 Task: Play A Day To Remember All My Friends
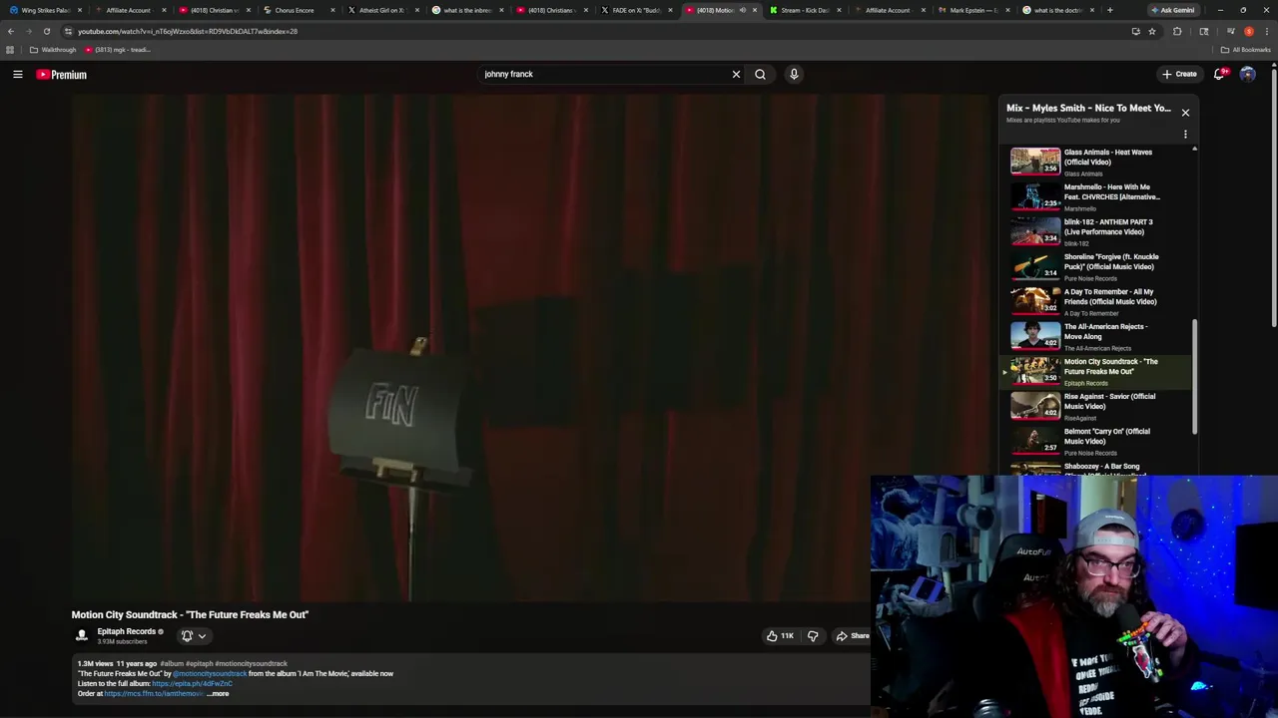[1098, 301]
